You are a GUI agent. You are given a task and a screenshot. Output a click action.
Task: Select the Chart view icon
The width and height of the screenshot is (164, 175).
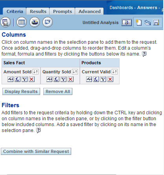(35, 22)
